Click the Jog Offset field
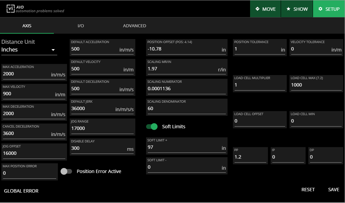The height and width of the screenshot is (203, 345). click(34, 152)
